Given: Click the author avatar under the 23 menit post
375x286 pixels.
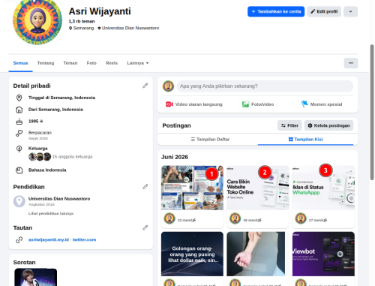Looking at the screenshot, I should tap(169, 218).
